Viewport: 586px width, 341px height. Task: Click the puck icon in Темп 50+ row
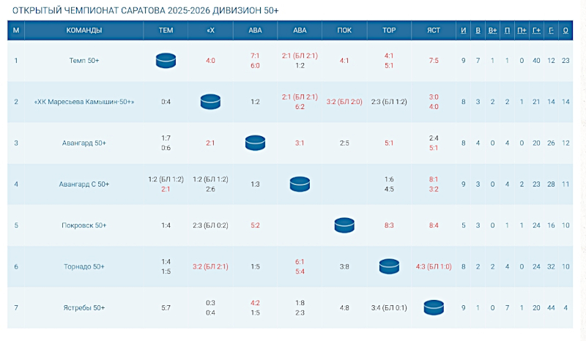point(166,60)
